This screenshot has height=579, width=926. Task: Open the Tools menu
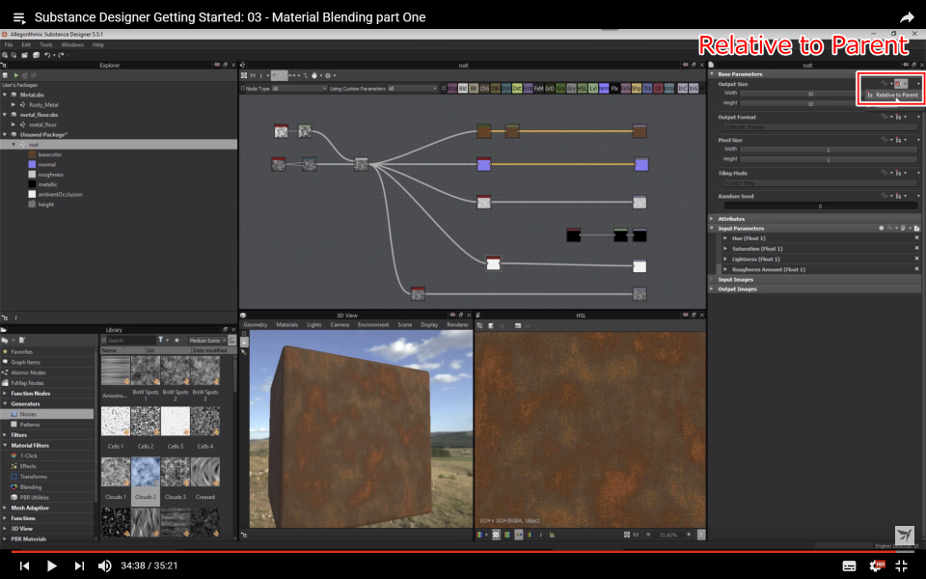click(x=46, y=44)
